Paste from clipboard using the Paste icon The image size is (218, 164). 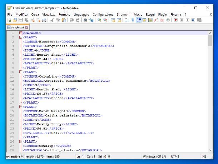(64, 20)
